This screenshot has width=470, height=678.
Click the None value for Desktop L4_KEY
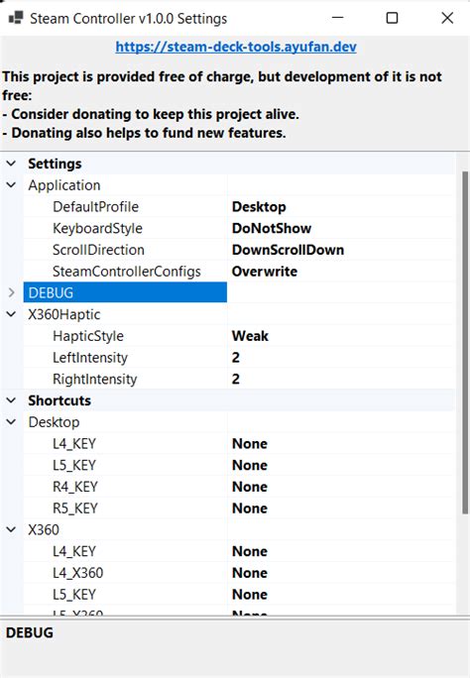[x=250, y=444]
